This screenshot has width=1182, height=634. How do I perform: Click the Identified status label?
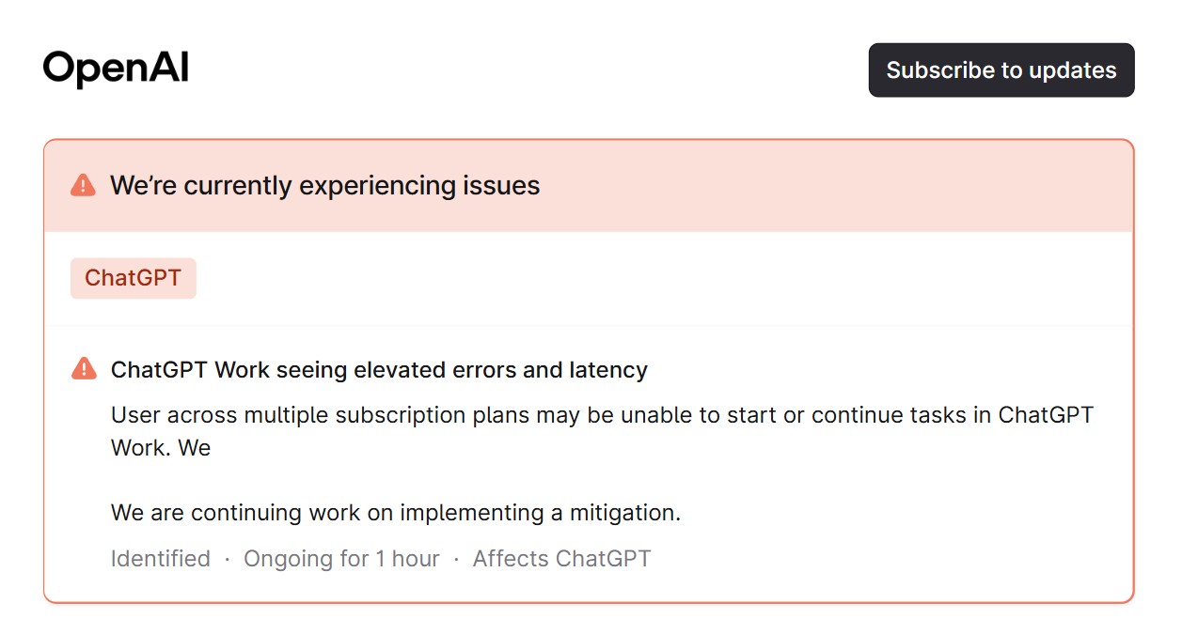pyautogui.click(x=161, y=559)
